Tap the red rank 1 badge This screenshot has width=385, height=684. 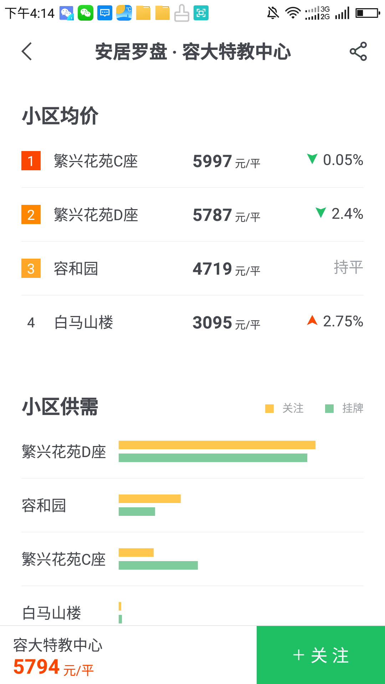coord(31,161)
